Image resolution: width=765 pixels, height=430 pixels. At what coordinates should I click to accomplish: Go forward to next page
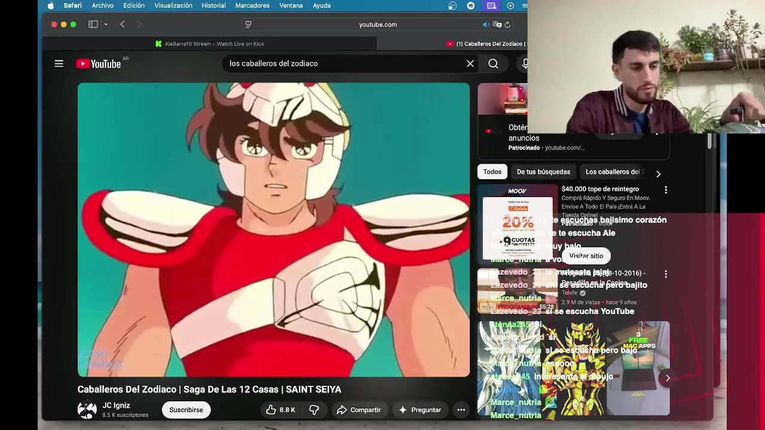click(x=139, y=24)
